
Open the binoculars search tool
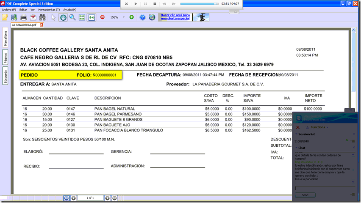(42, 17)
